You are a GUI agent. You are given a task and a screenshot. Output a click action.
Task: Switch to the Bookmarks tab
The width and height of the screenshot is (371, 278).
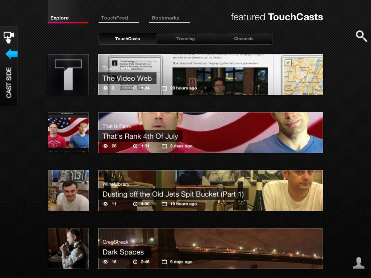(x=166, y=17)
